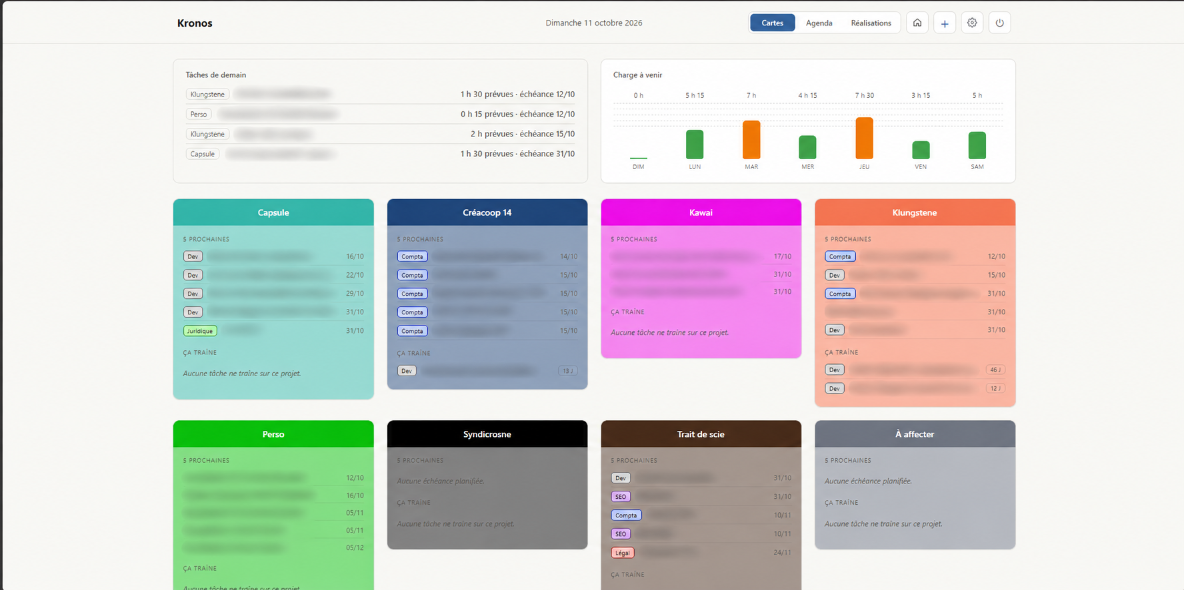The width and height of the screenshot is (1184, 590).
Task: Click the Légal tag in Trait de scie
Action: click(x=623, y=553)
